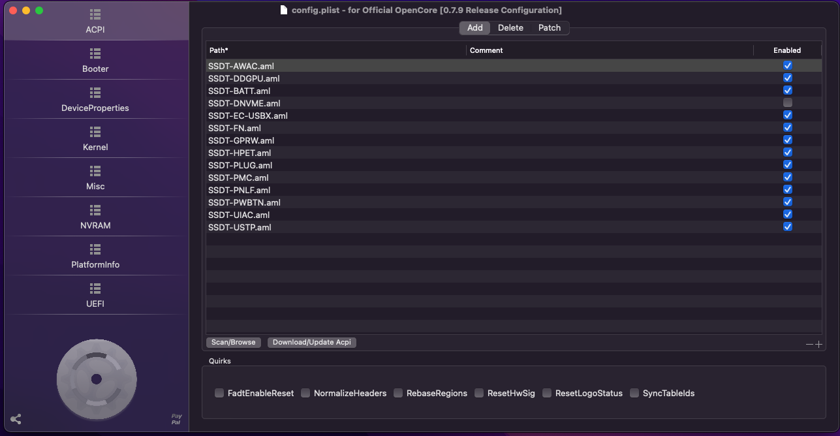Enable the SSDT-DNVME.aml entry checkbox
840x436 pixels.
pos(788,103)
